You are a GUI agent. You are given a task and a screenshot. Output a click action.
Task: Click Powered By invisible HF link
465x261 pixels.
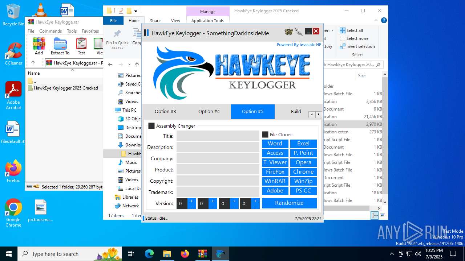299,45
